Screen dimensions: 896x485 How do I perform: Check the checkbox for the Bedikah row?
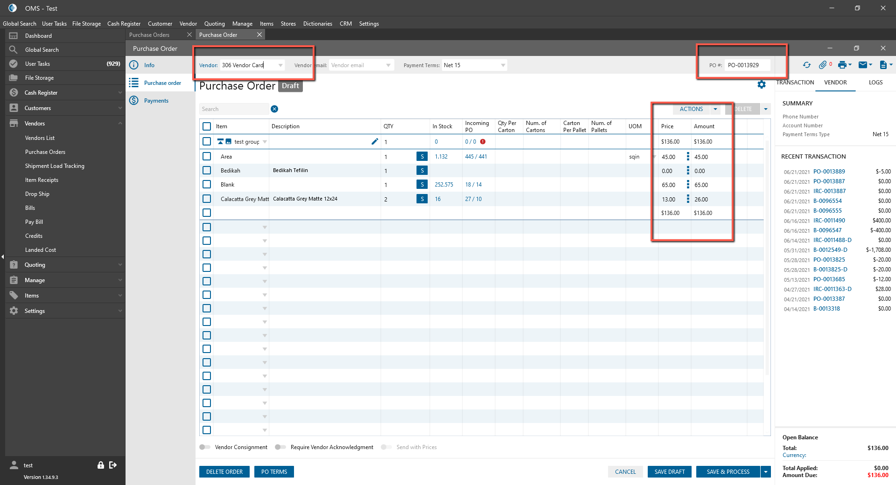coord(207,171)
